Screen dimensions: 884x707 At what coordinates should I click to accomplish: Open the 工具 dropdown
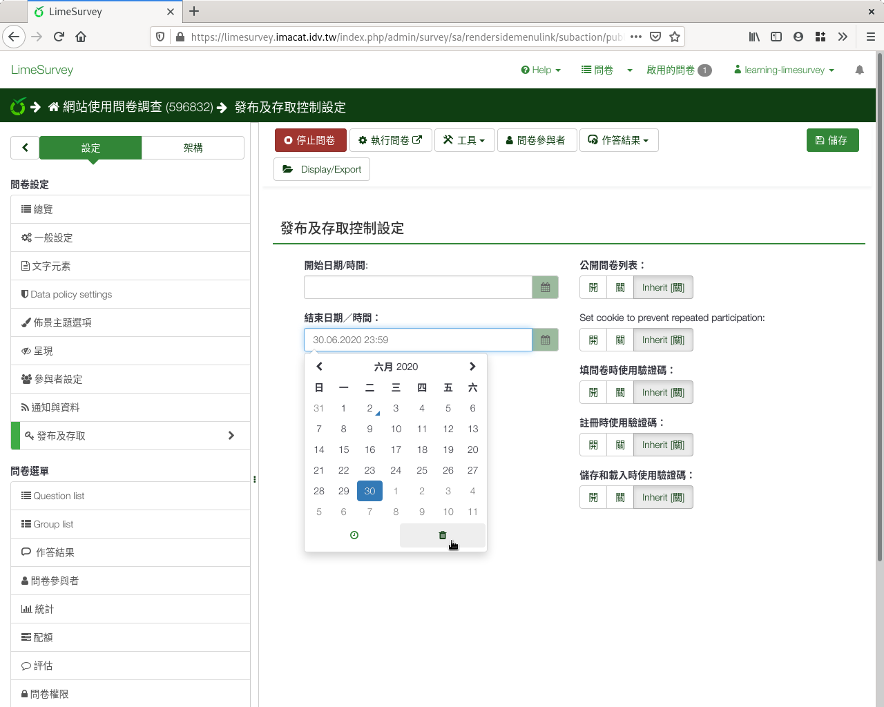(464, 140)
